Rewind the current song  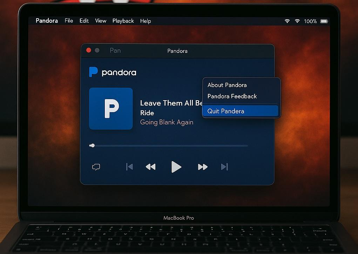click(151, 167)
